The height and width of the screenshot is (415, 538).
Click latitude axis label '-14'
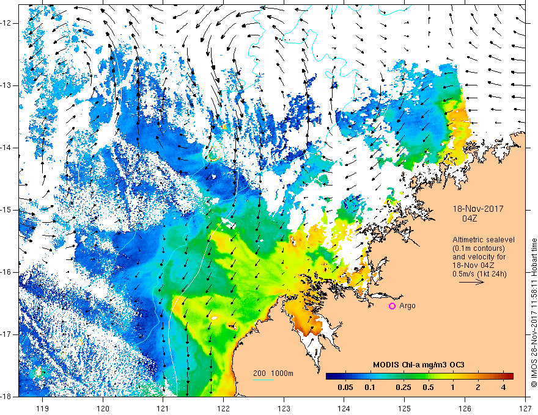tap(7, 148)
